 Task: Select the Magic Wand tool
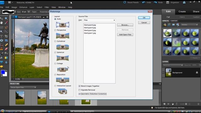2,32
